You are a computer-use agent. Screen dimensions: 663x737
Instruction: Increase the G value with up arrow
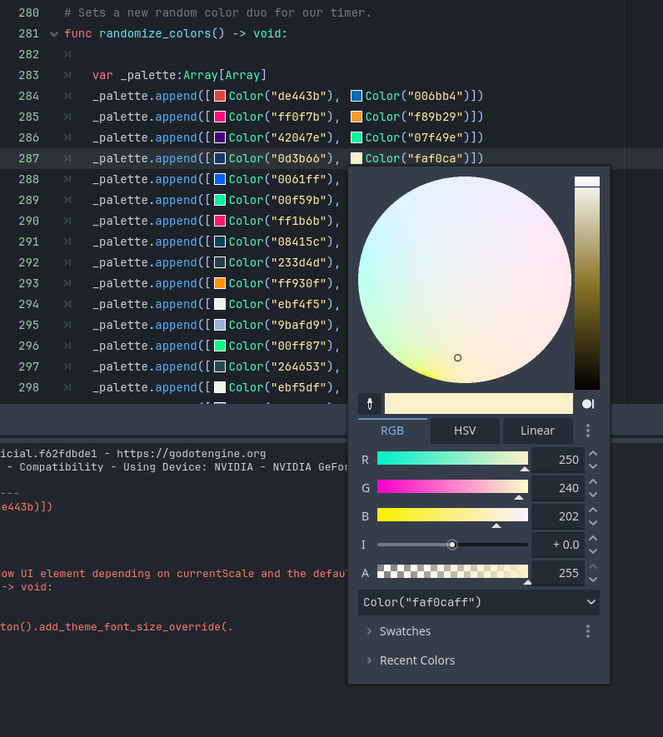click(593, 482)
